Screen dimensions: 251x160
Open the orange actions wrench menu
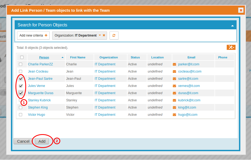coord(230,47)
